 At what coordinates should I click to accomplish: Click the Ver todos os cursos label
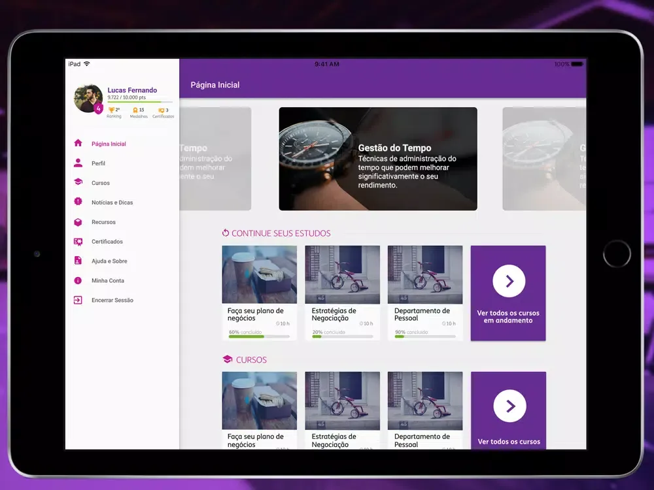[509, 442]
